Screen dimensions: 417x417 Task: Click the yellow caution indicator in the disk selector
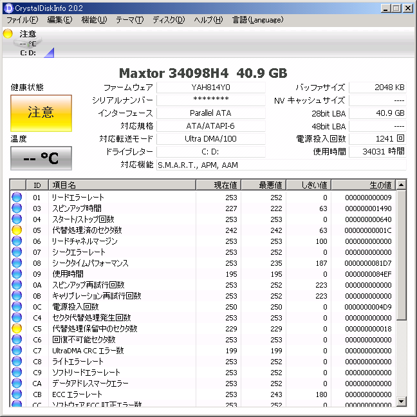(x=8, y=33)
